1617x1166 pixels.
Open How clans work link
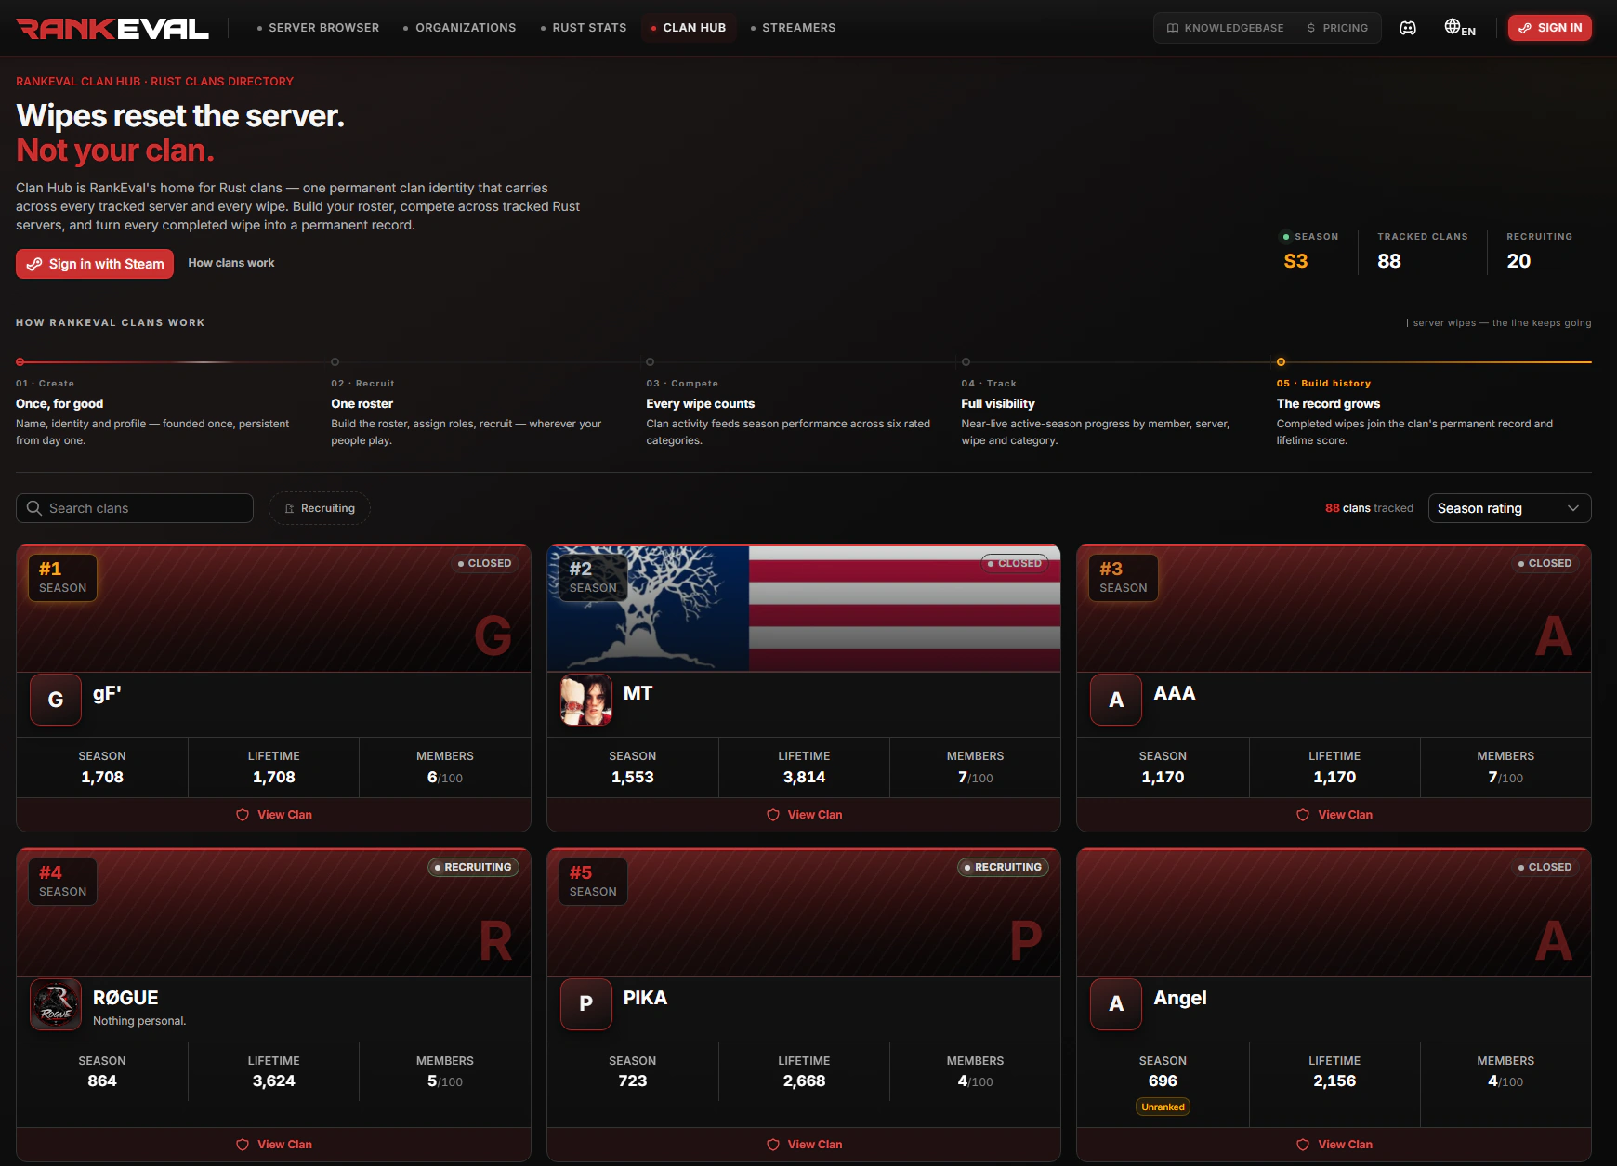(231, 263)
